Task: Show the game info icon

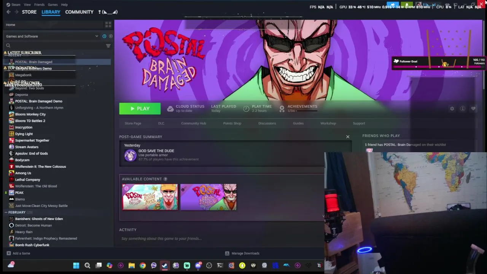Action: 463,109
